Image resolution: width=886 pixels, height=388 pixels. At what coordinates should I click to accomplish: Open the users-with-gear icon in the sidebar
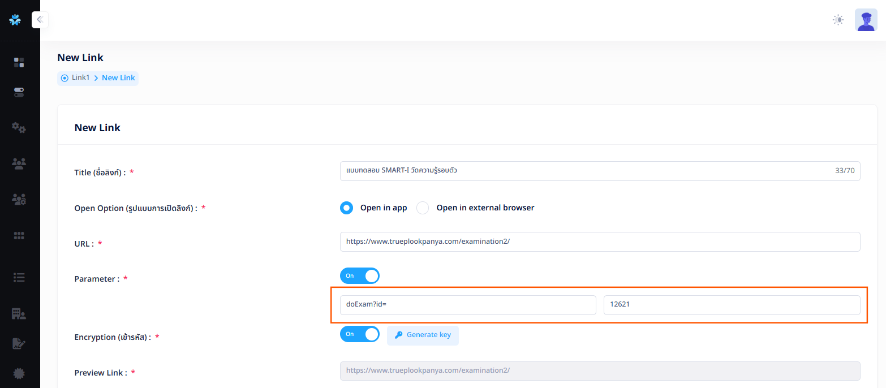19,199
